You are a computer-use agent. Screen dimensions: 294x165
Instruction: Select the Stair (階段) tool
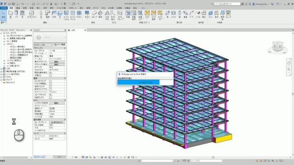coord(101,14)
